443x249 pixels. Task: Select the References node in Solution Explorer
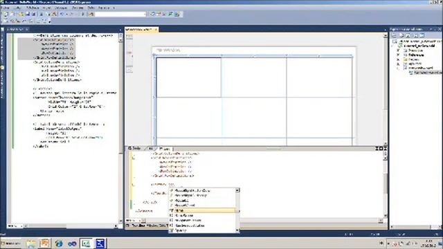pyautogui.click(x=414, y=55)
